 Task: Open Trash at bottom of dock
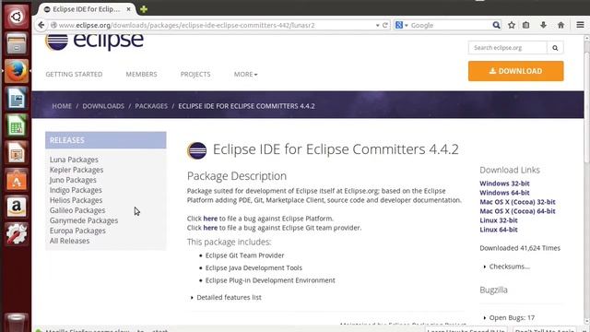(x=17, y=322)
